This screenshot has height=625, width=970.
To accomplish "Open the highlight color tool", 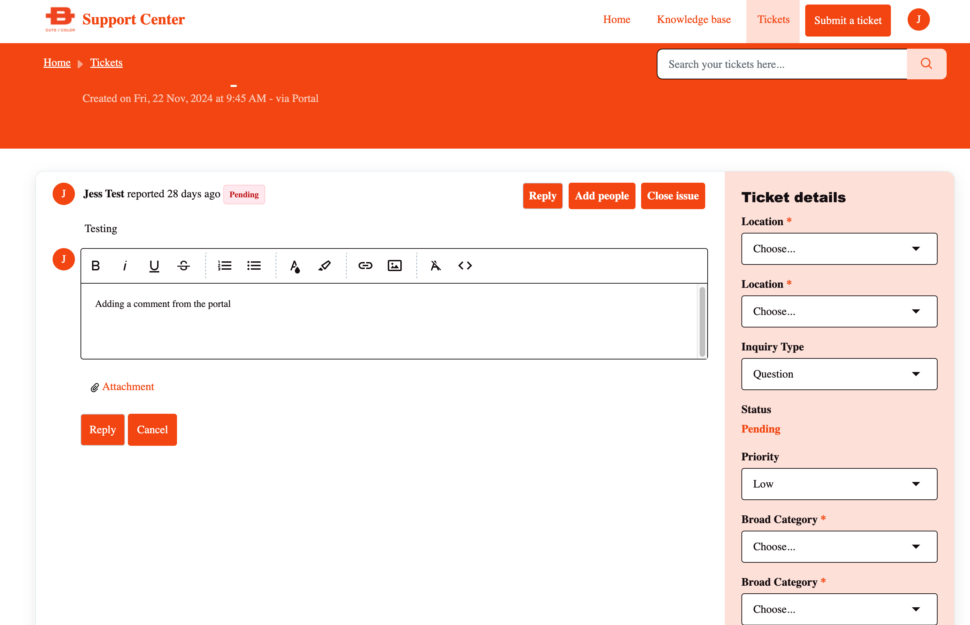I will pyautogui.click(x=324, y=266).
